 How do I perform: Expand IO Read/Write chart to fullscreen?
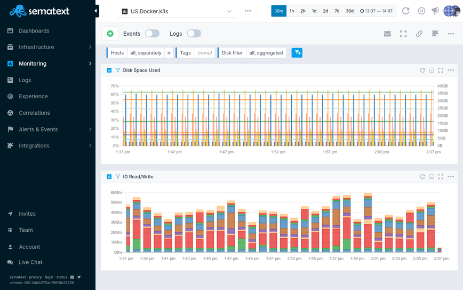[x=441, y=176]
